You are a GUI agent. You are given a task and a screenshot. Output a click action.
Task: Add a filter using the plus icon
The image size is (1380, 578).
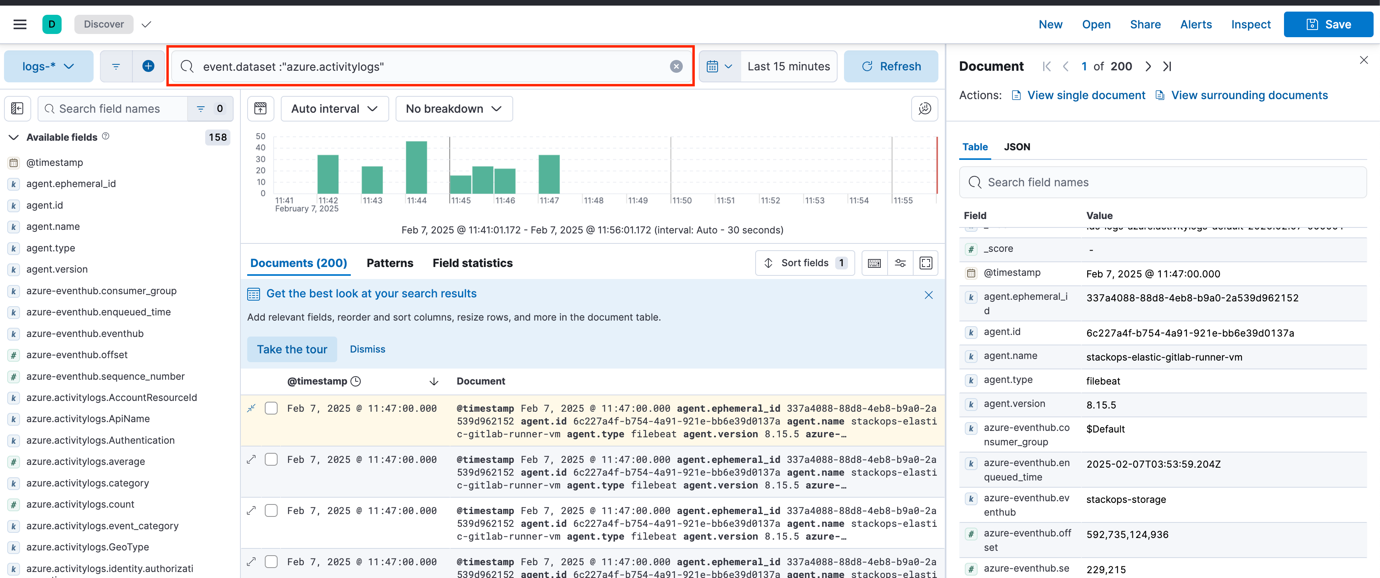tap(148, 66)
